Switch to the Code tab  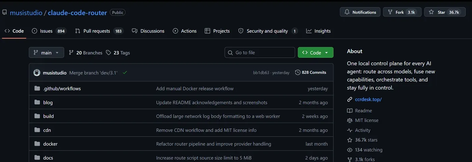point(14,31)
